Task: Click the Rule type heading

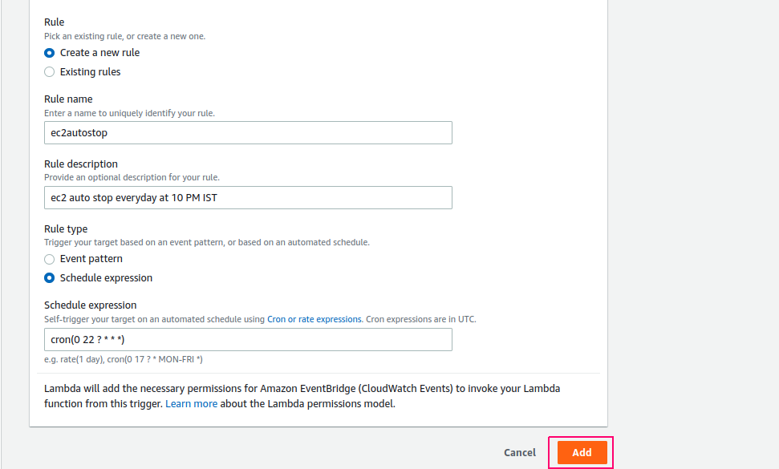Action: coord(66,228)
